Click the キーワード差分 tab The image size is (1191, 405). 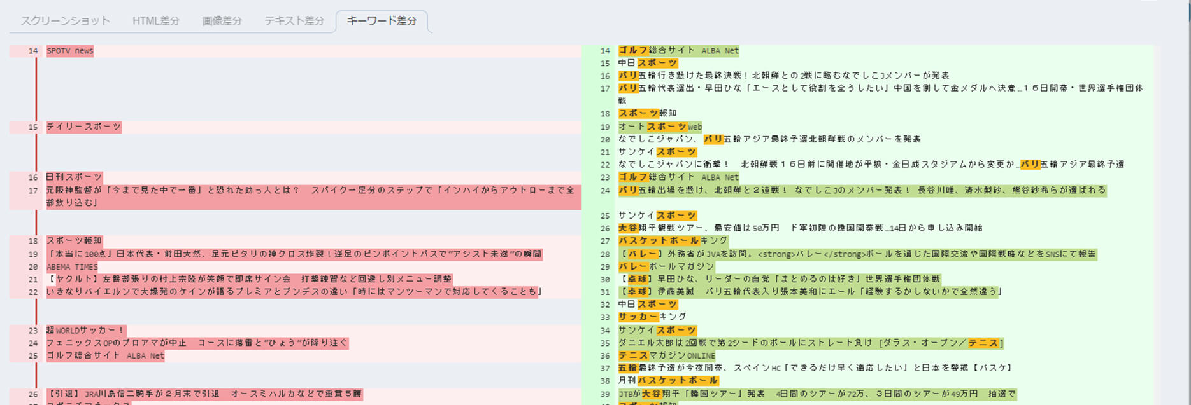(x=382, y=21)
